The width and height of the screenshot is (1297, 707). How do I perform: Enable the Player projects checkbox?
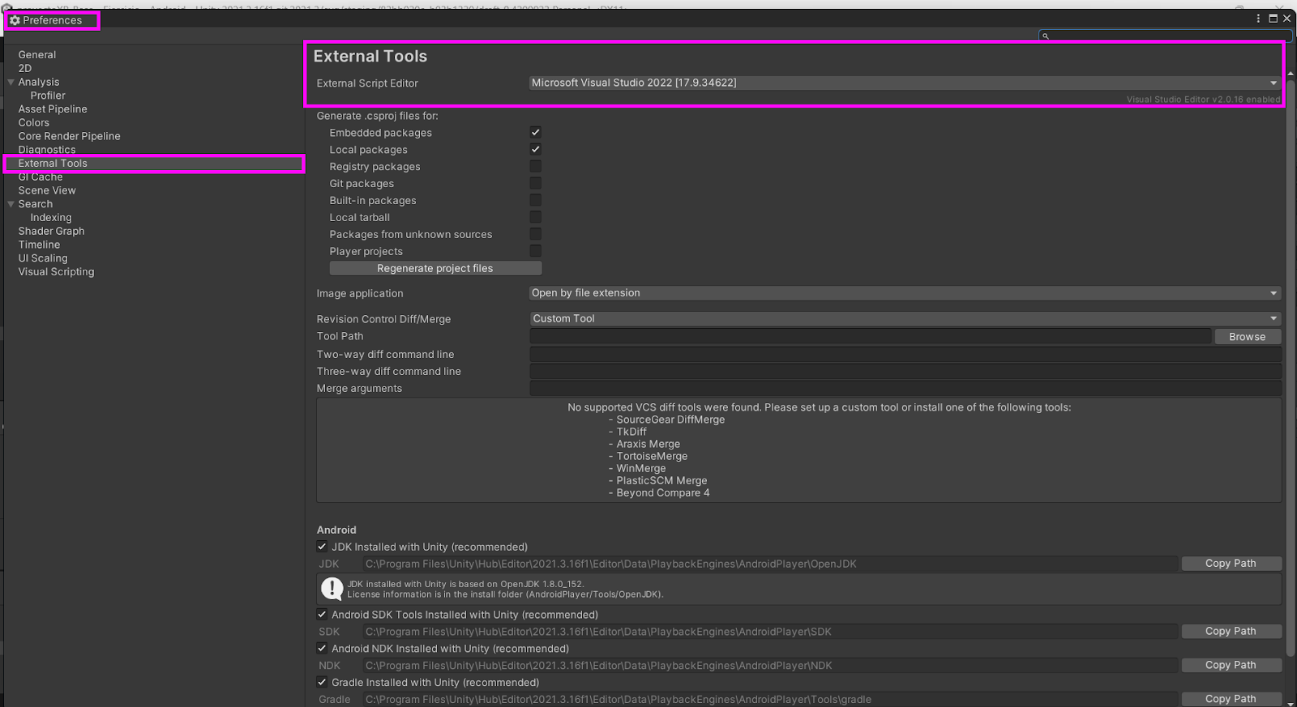535,251
